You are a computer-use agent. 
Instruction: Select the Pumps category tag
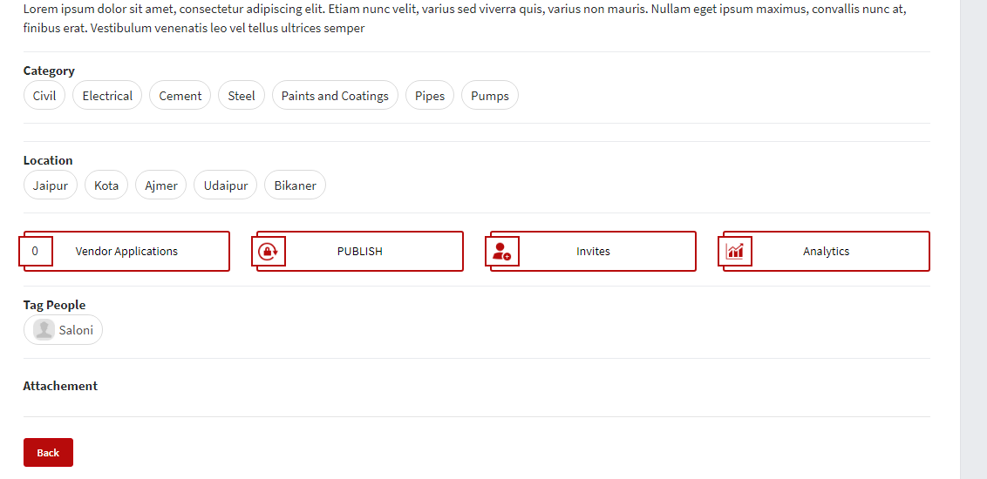(x=489, y=96)
